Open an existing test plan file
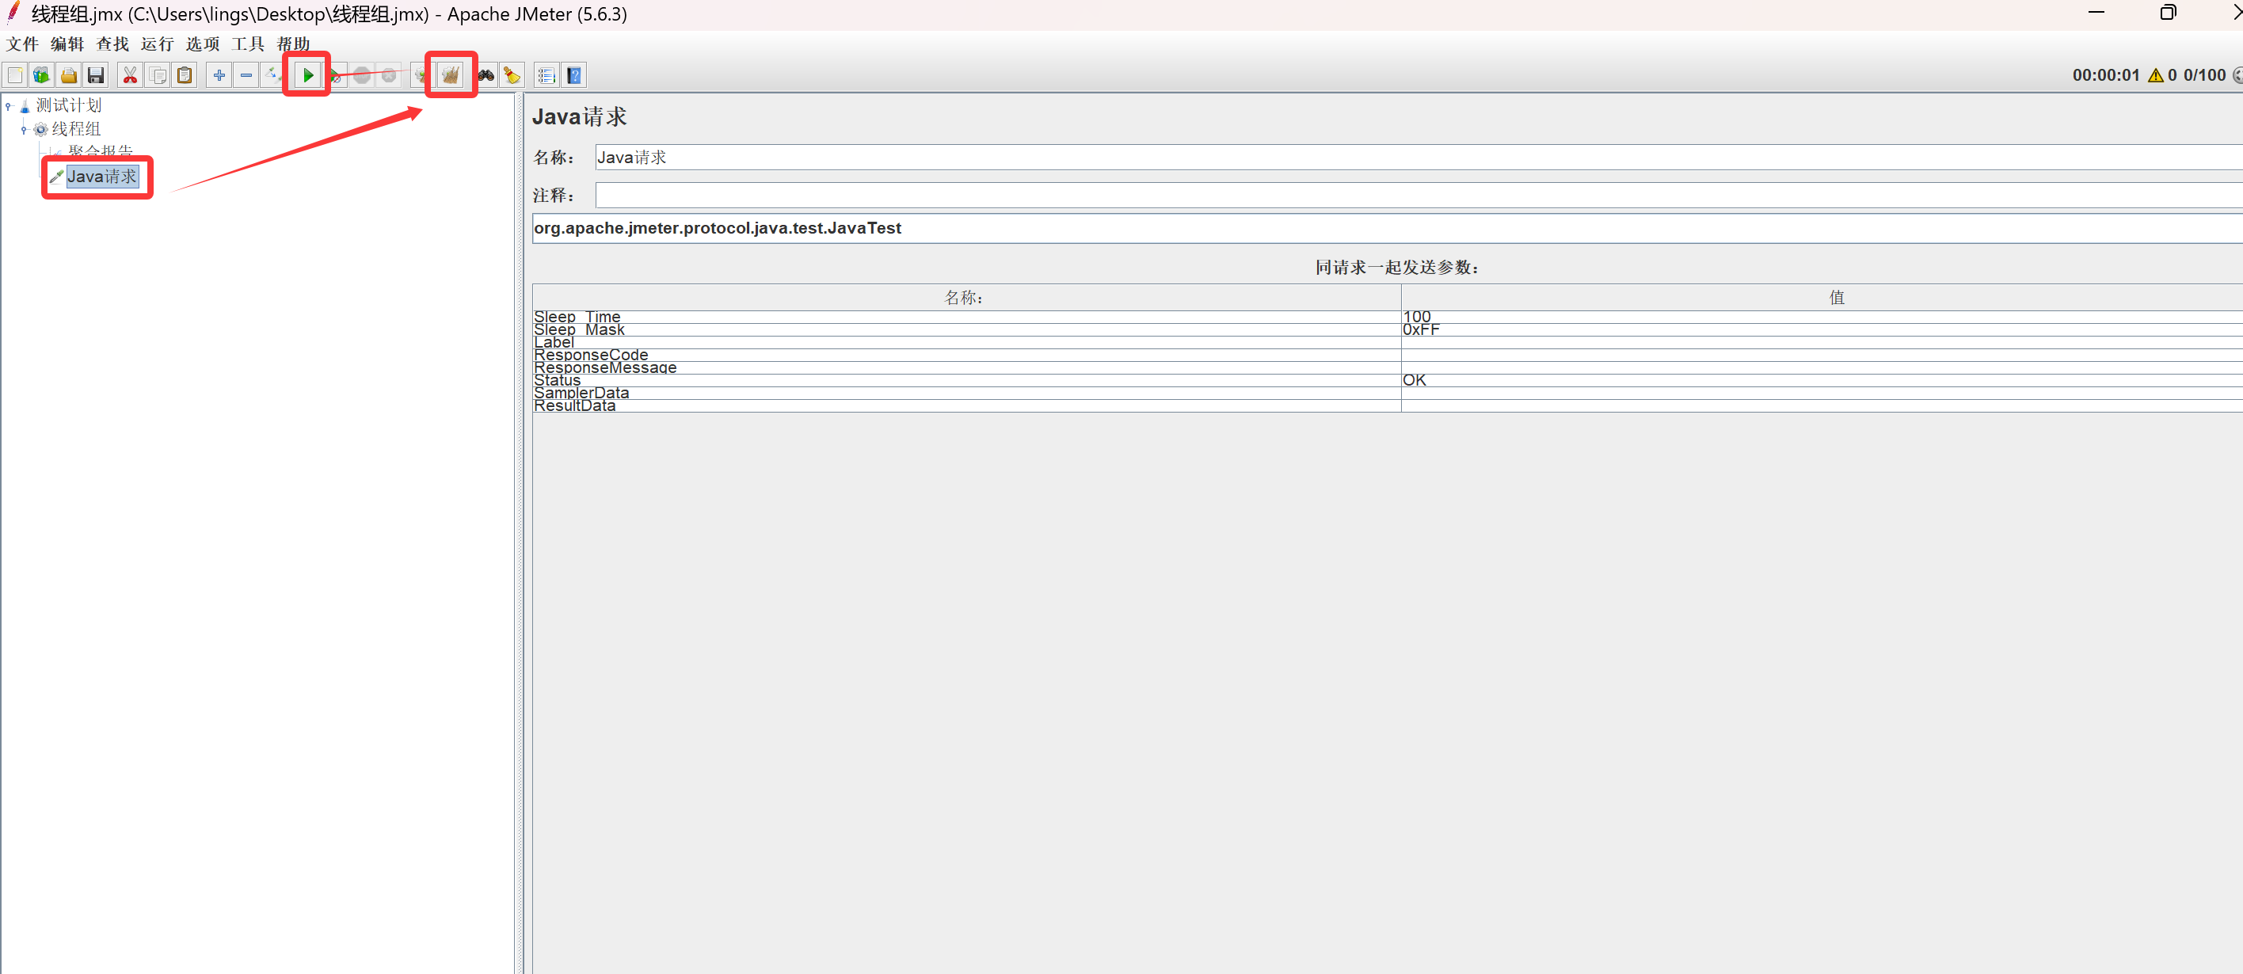2243x974 pixels. [x=68, y=75]
